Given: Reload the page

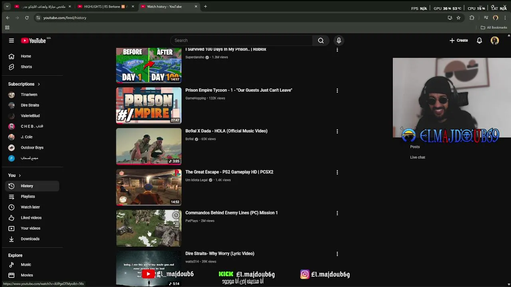Looking at the screenshot, I should pos(27,18).
